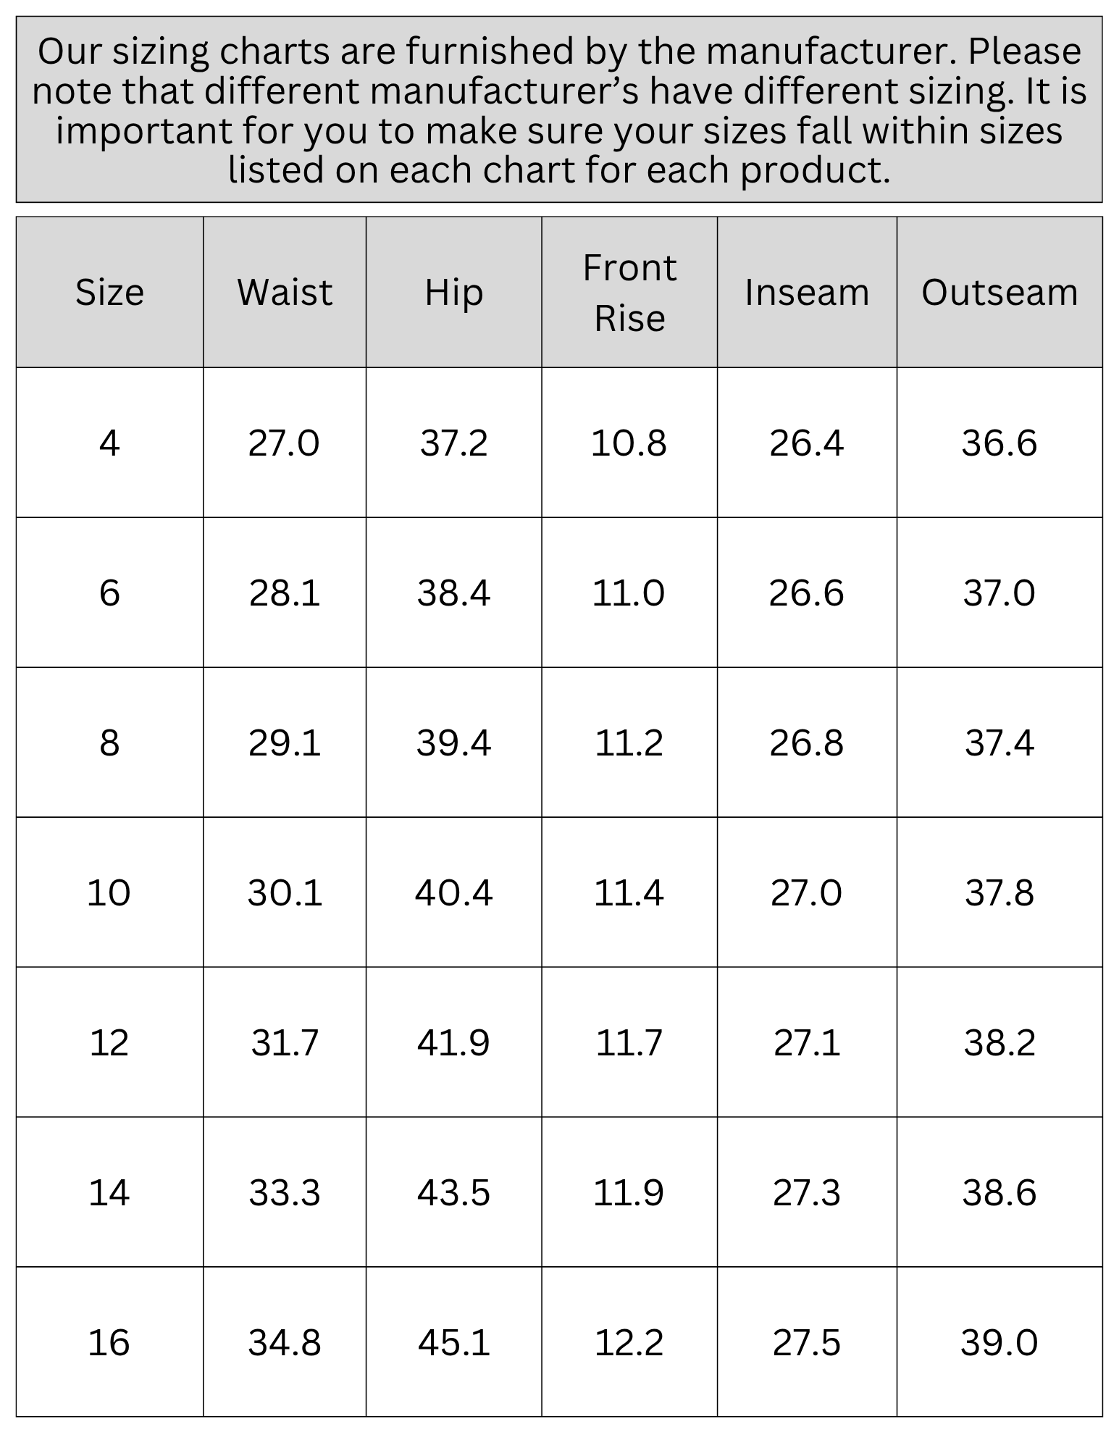Select inseam value 26.4

click(x=807, y=443)
